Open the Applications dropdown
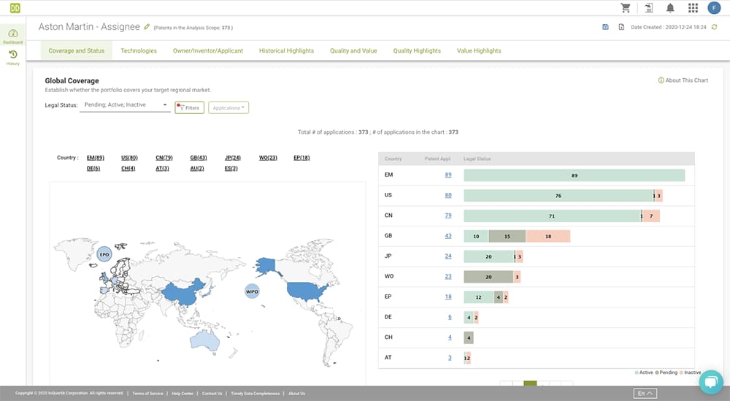Screen dimensions: 730x401 coord(228,107)
